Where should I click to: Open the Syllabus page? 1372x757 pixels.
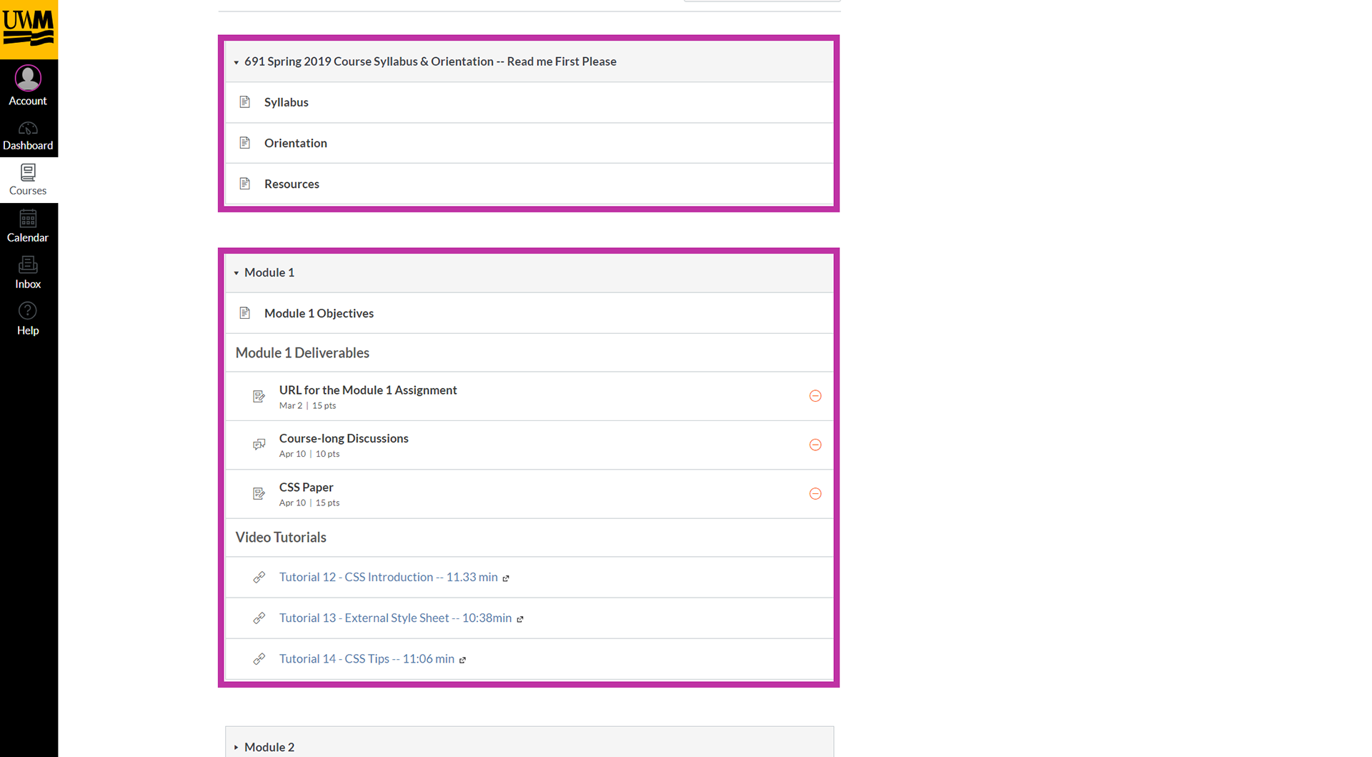coord(287,102)
